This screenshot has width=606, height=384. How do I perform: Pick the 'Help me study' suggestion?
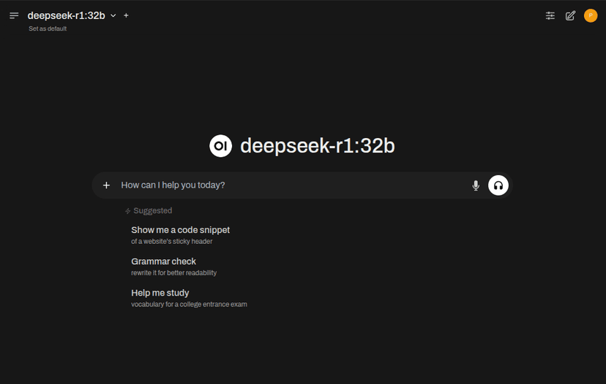point(160,293)
